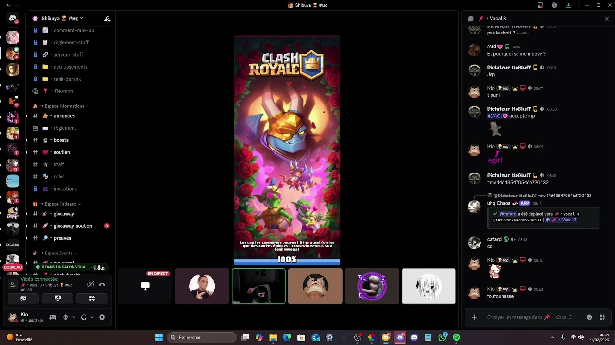This screenshot has width=615, height=345.
Task: Disconnect from the voice channel
Action: 102,284
